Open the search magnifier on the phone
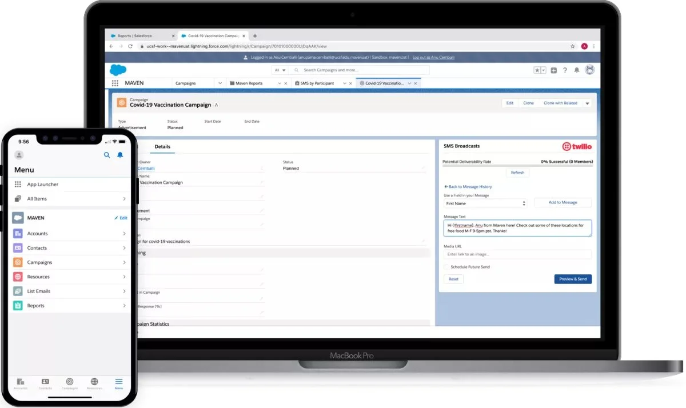The height and width of the screenshot is (408, 686). click(x=107, y=155)
